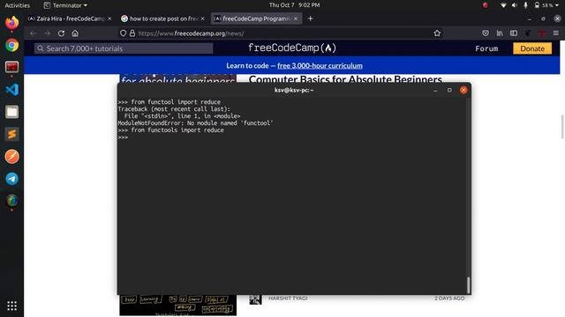The image size is (565, 317).
Task: Open Harshit Tyagi author link
Action: (288, 298)
